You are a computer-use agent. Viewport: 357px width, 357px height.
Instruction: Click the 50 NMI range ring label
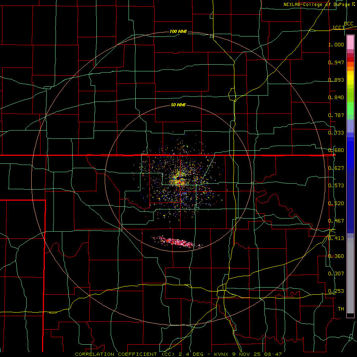(x=178, y=105)
